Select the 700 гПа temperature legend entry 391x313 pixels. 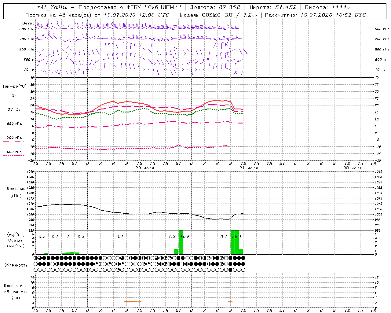click(14, 139)
